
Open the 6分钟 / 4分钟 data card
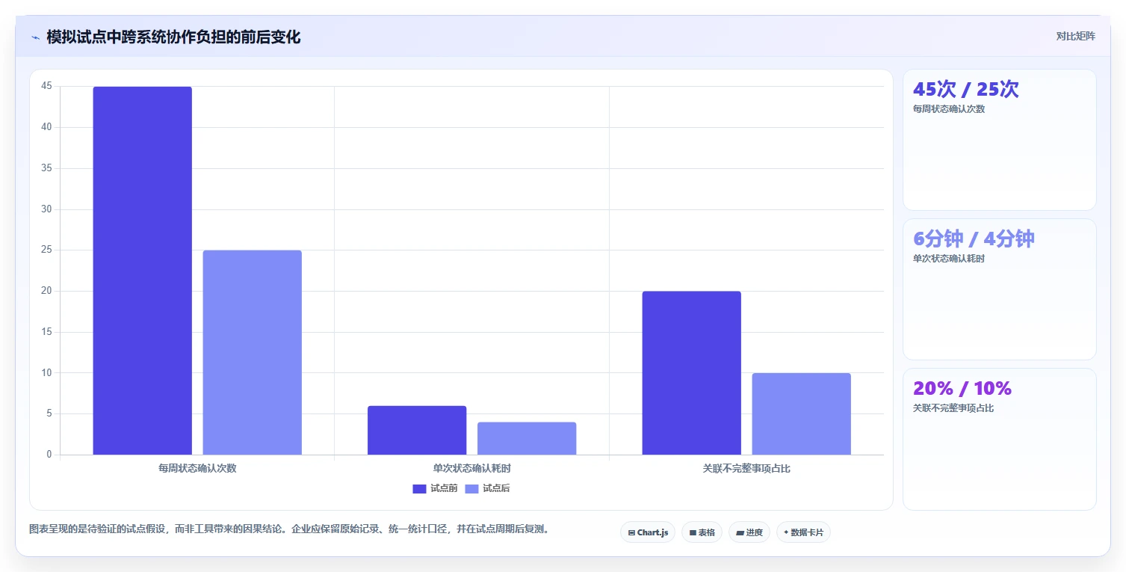(1000, 289)
